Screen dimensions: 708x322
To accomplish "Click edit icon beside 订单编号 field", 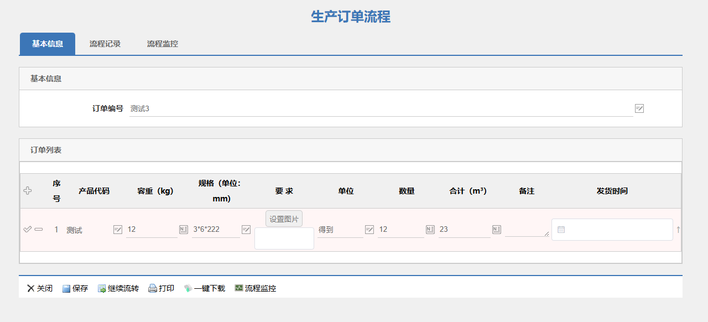I will [639, 108].
